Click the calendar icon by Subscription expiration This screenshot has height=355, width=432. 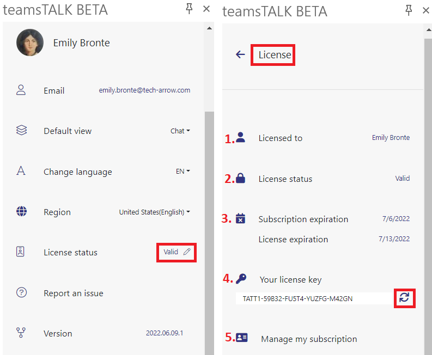click(240, 218)
